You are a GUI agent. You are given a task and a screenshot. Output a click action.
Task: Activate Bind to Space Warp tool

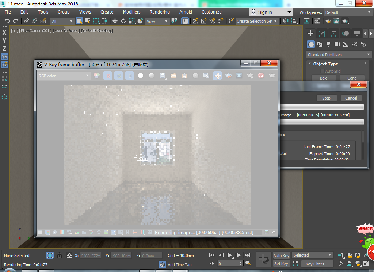[x=43, y=21]
